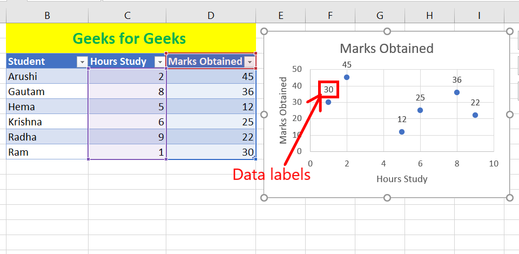
Task: Click the chart title Marks Obtained
Action: [x=387, y=48]
